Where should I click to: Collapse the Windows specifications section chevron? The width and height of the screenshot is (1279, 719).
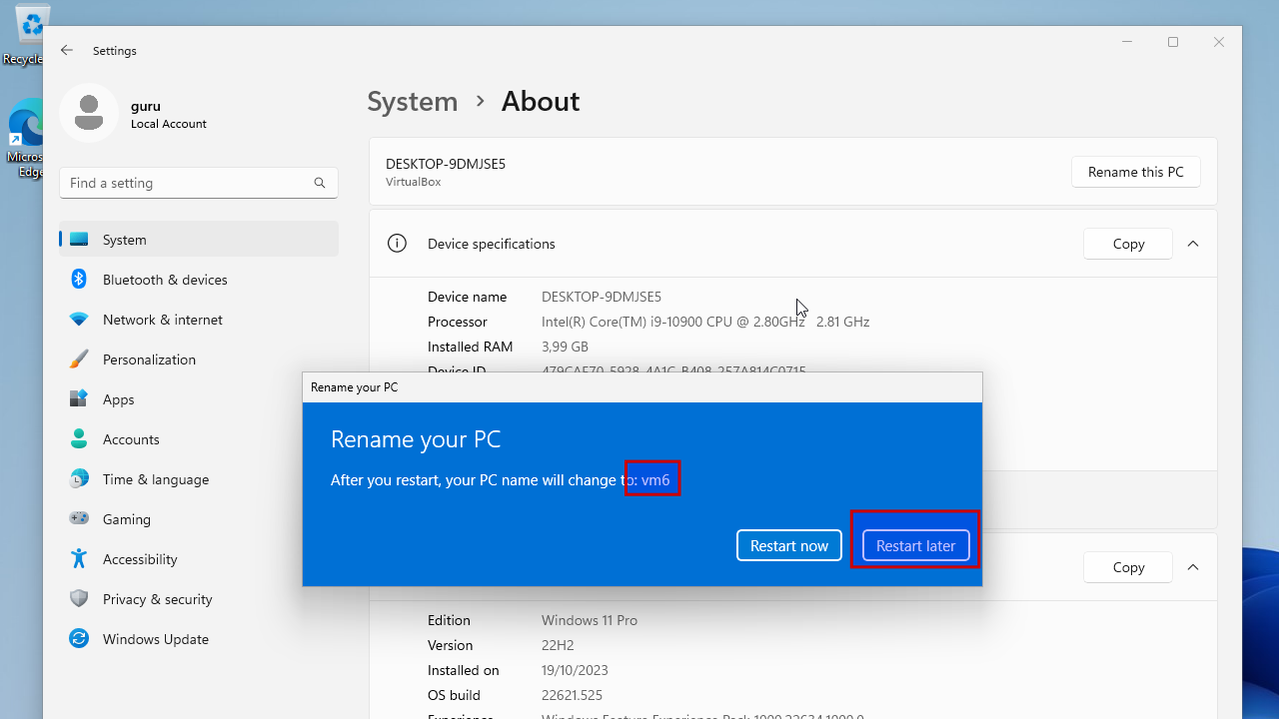tap(1193, 567)
